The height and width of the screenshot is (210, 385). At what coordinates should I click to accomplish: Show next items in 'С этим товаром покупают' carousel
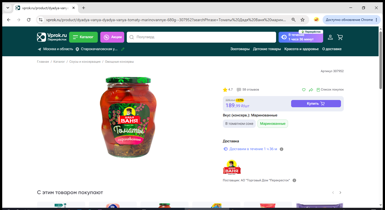[340, 192]
